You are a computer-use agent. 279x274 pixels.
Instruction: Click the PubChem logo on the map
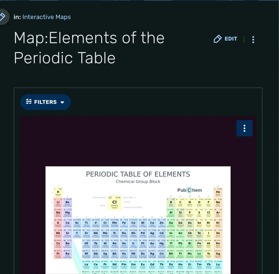click(190, 190)
